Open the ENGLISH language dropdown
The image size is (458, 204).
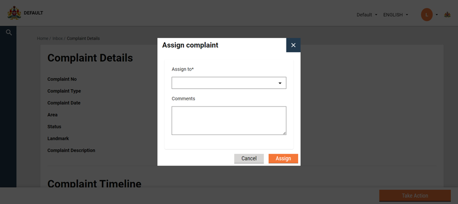click(395, 15)
